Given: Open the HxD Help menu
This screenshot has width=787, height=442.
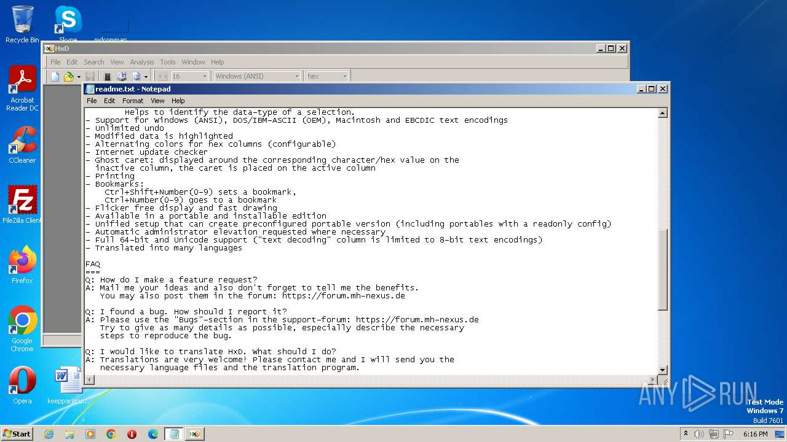Looking at the screenshot, I should 218,62.
